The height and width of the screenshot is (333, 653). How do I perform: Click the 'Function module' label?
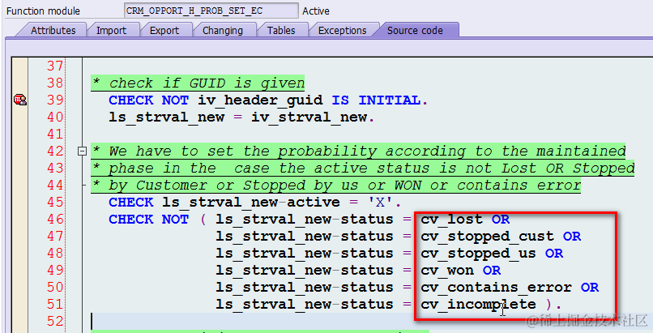43,11
